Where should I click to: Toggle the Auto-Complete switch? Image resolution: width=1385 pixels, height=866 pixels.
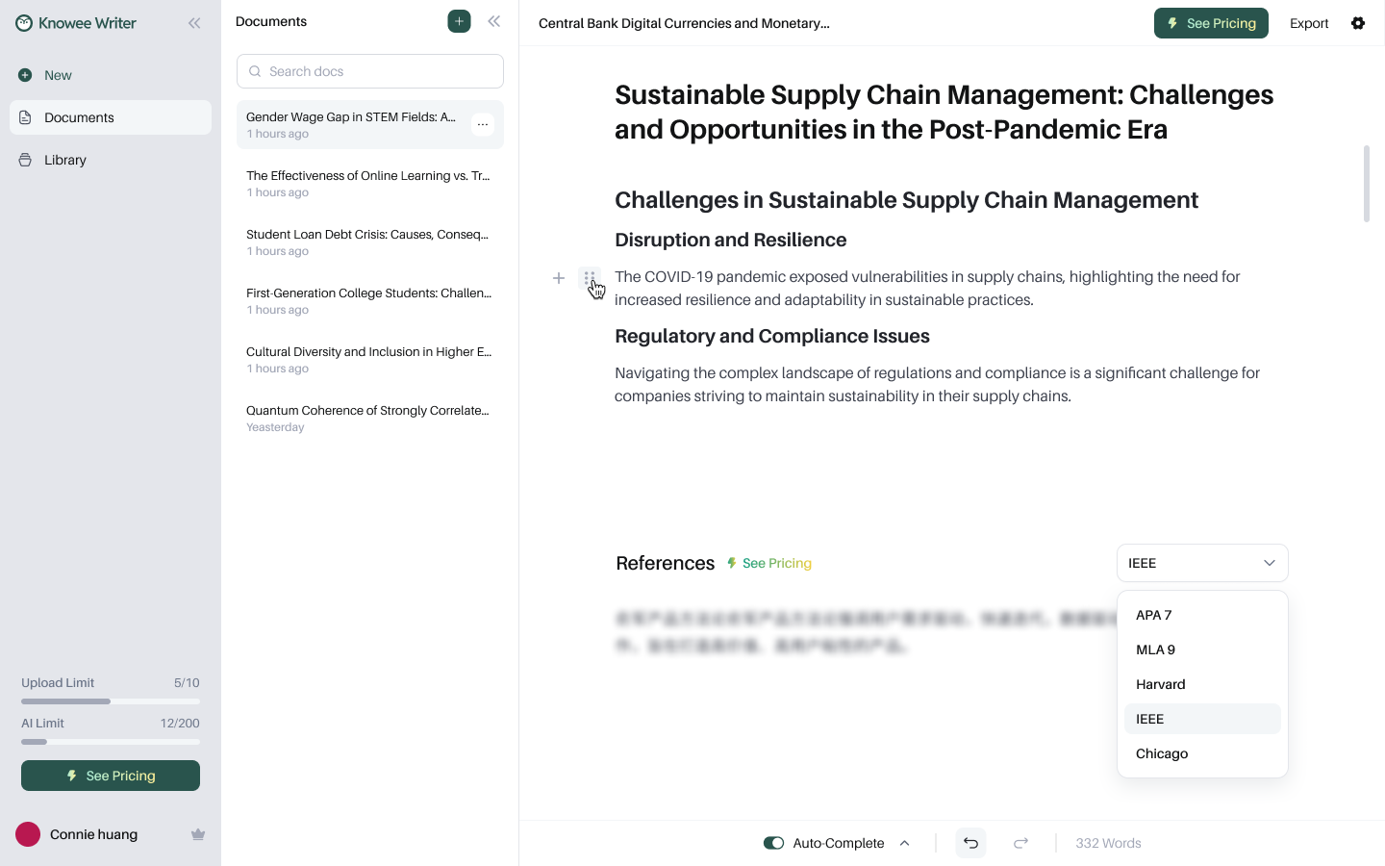point(773,843)
